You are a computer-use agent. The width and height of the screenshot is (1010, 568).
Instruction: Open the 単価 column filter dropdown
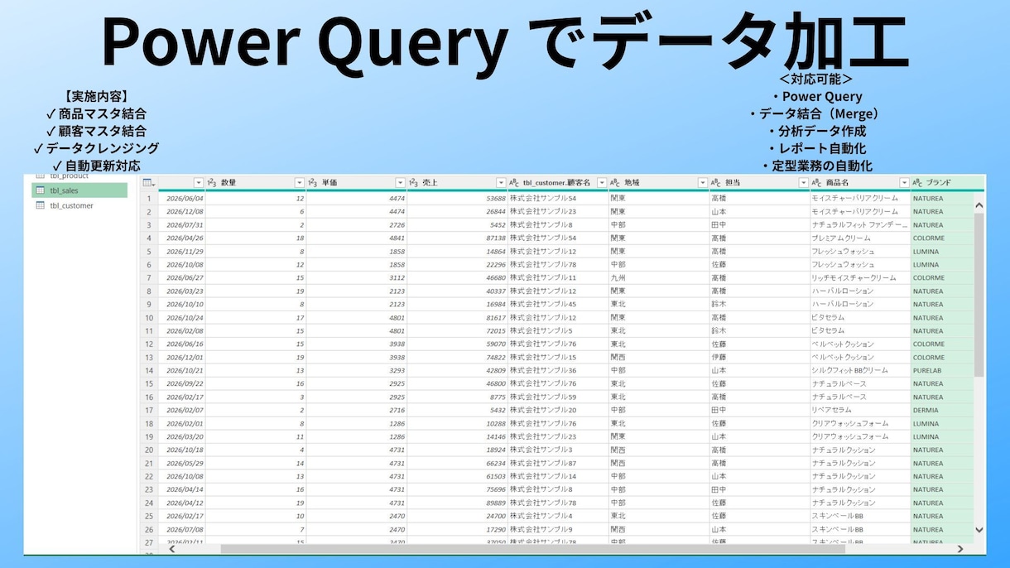point(401,182)
